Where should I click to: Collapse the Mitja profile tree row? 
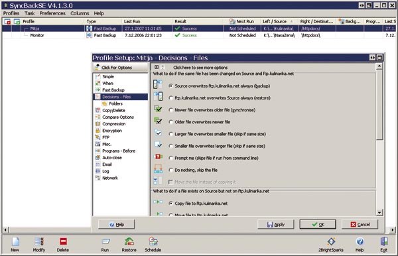pyautogui.click(x=26, y=29)
